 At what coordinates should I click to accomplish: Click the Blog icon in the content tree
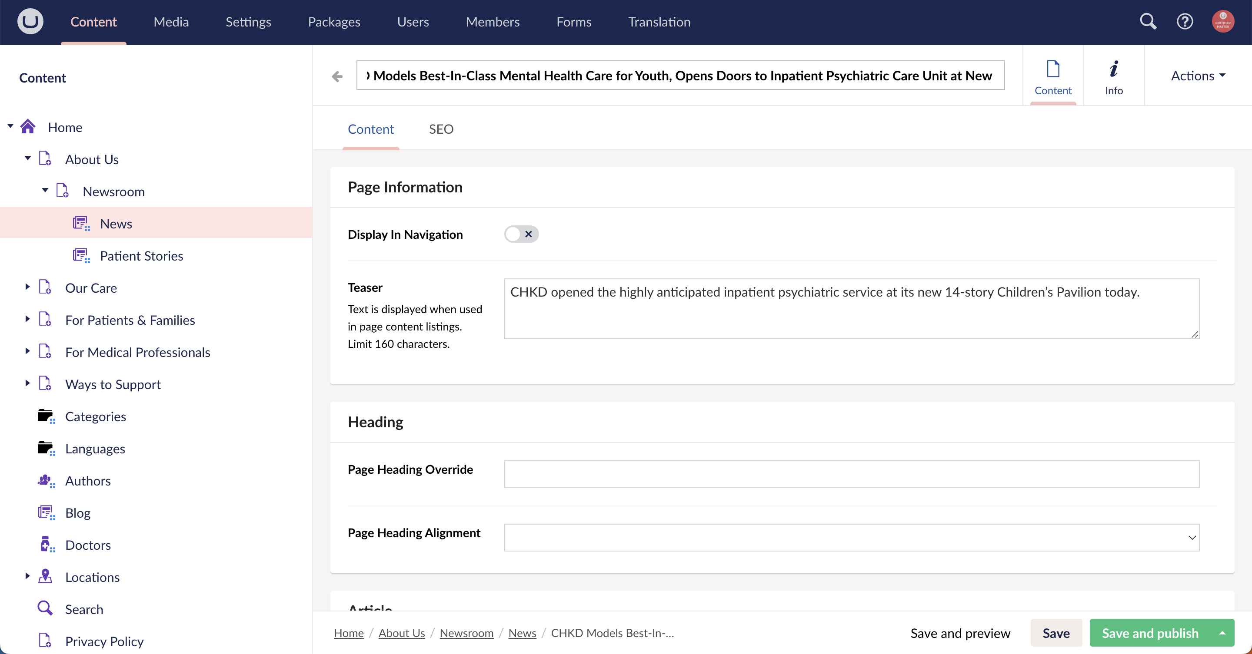tap(46, 513)
